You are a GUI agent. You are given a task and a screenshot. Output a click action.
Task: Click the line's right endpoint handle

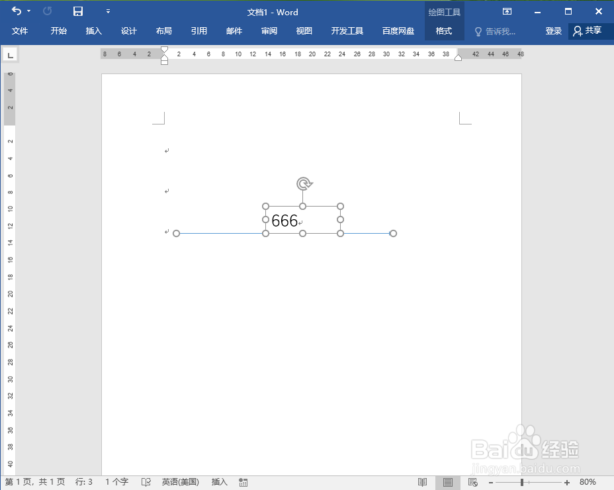(x=393, y=234)
